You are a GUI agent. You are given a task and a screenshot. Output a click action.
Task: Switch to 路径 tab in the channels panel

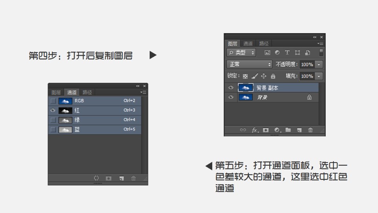[87, 92]
